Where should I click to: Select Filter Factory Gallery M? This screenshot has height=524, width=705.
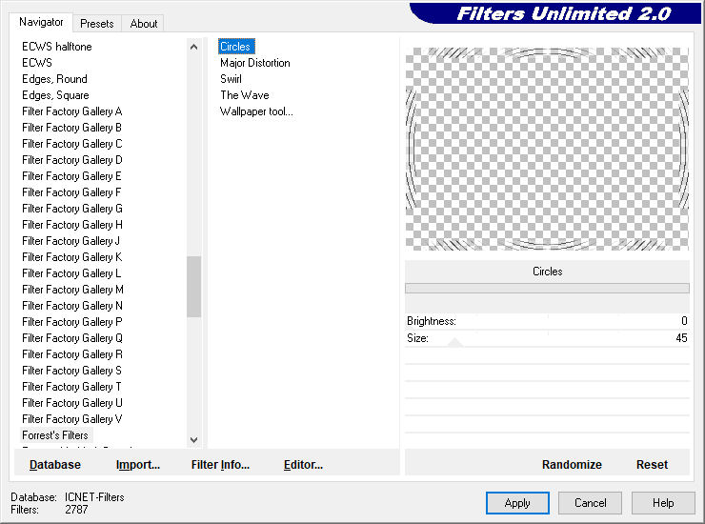click(x=72, y=290)
